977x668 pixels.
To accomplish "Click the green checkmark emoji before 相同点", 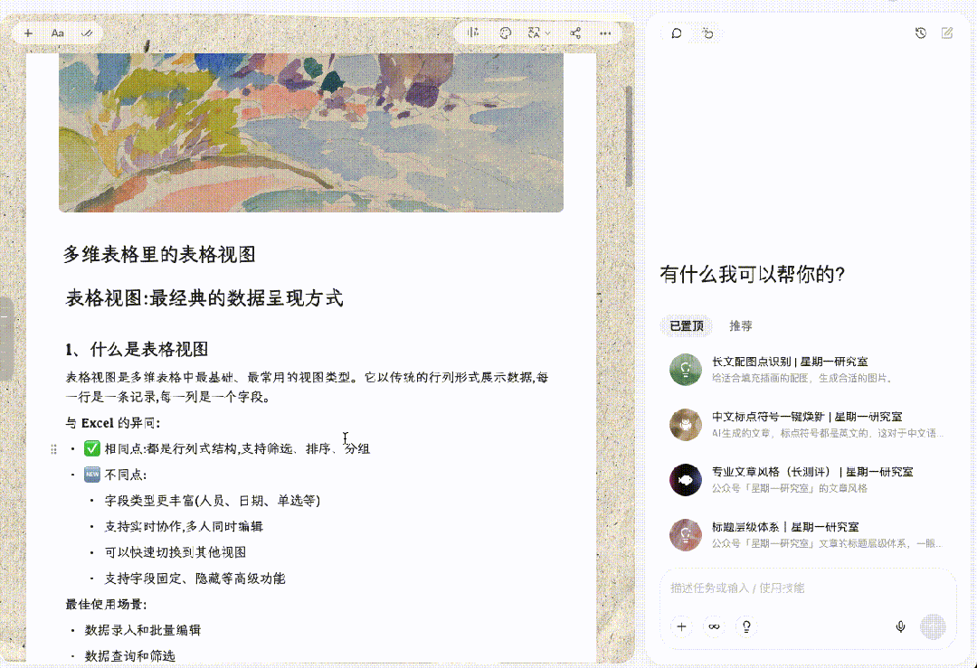I will pos(92,448).
